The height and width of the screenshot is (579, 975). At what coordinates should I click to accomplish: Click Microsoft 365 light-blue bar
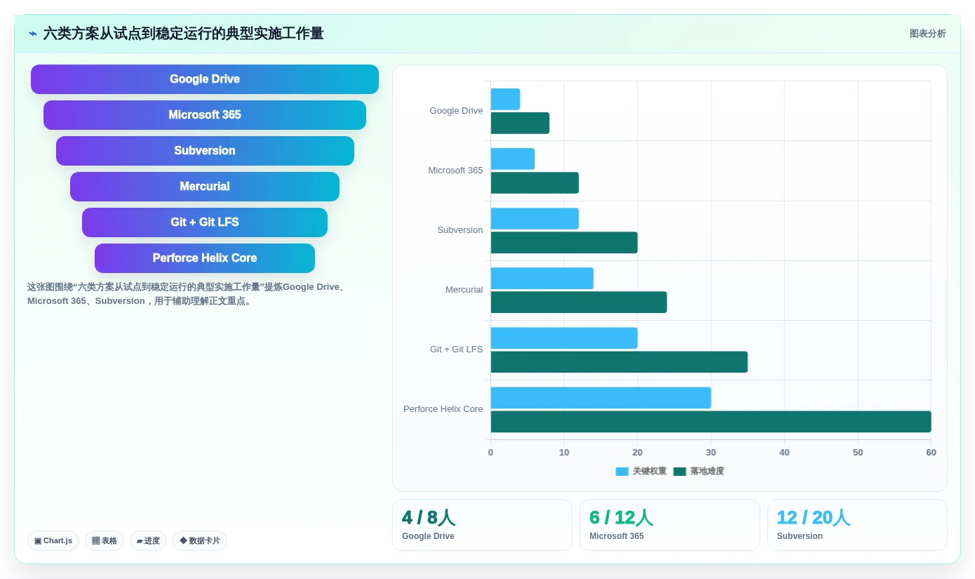[x=513, y=159]
